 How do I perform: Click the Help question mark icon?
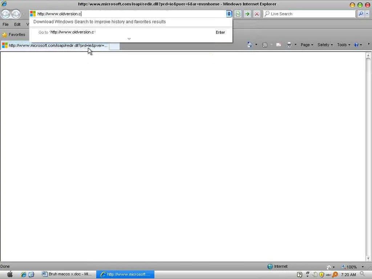(x=356, y=45)
